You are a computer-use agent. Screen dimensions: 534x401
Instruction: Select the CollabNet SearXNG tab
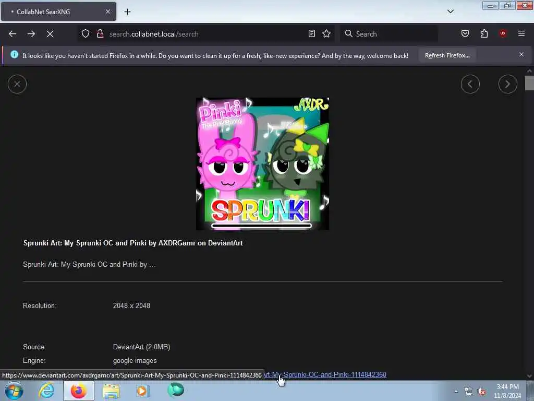(58, 11)
